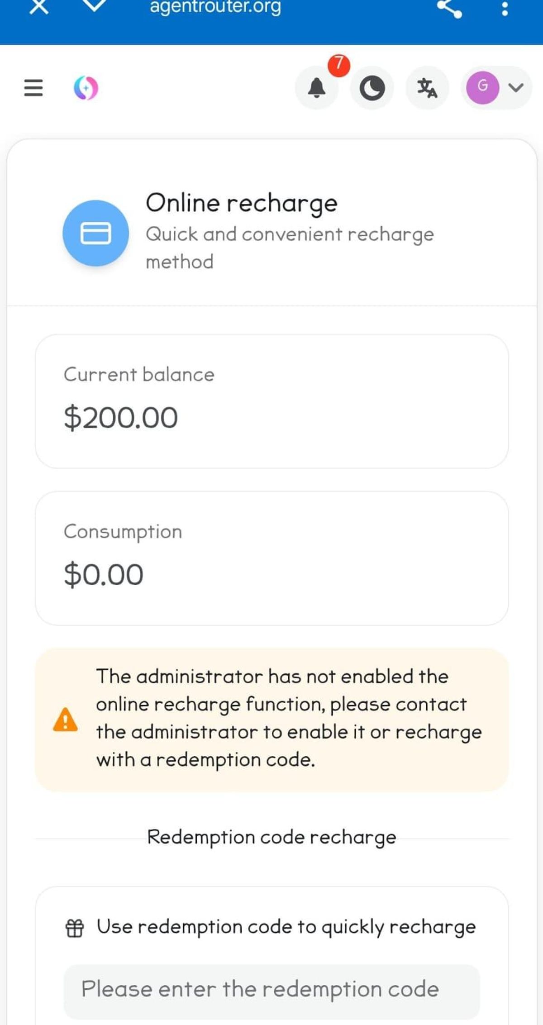Open the hamburger navigation menu
This screenshot has width=543, height=1025.
[33, 88]
